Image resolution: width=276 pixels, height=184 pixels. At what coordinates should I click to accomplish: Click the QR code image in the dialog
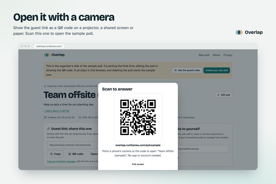click(x=138, y=117)
